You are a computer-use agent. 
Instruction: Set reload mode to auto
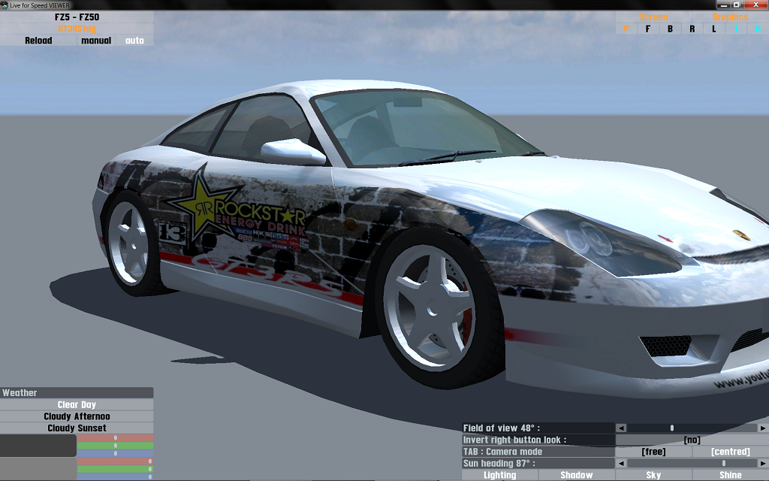[134, 41]
